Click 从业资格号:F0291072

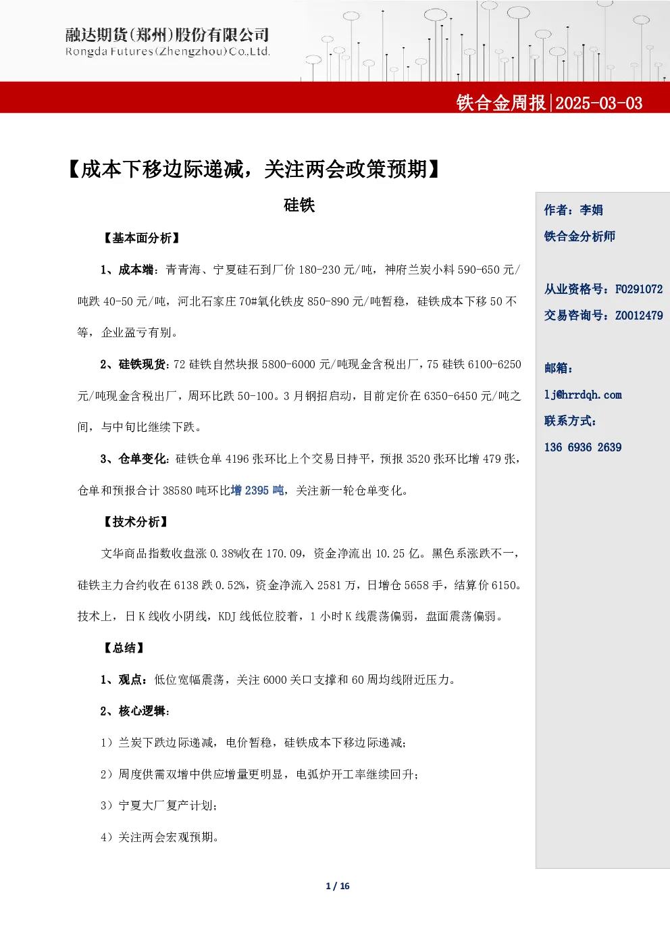603,289
